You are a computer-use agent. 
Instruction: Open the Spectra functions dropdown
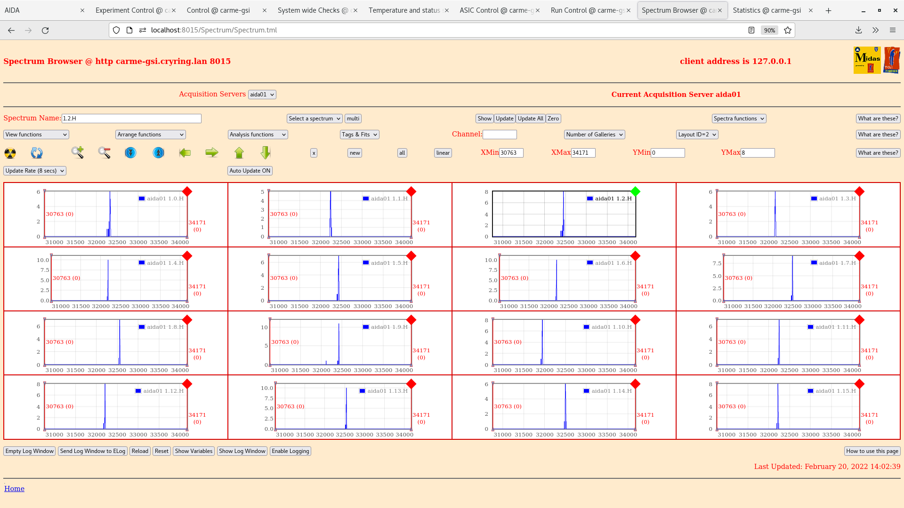(x=738, y=118)
